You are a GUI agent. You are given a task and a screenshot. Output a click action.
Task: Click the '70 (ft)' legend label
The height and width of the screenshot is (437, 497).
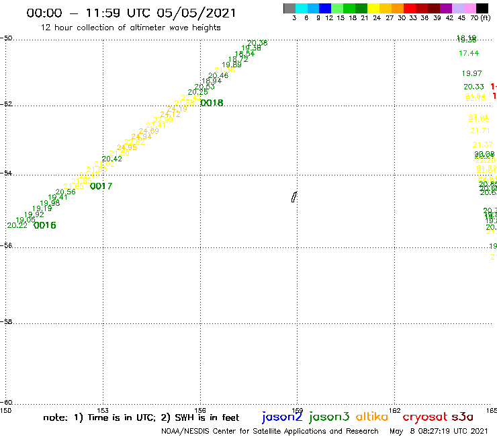480,18
